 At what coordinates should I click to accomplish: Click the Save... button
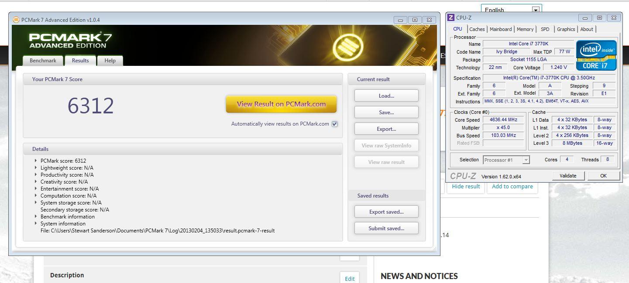386,113
